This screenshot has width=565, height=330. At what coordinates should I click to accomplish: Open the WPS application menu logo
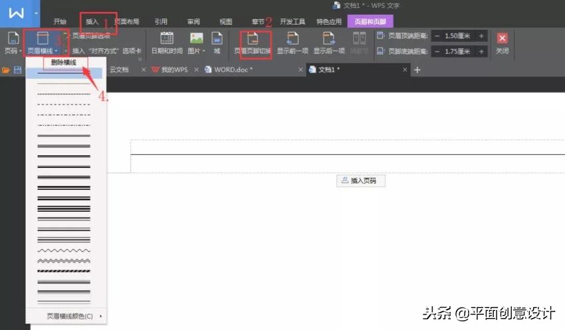point(16,13)
